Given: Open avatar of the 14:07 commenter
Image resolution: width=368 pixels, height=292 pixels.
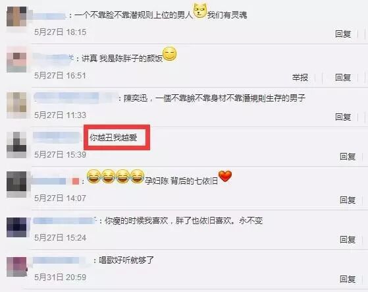Looking at the screenshot, I should pos(16,185).
